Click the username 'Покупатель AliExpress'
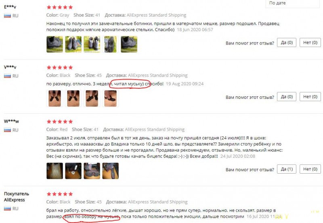Viewport: 323px width, 223px height. (x=17, y=197)
